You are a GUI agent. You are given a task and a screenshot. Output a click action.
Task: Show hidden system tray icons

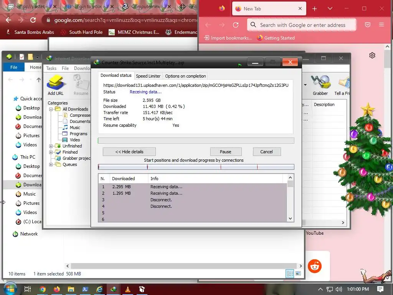pyautogui.click(x=320, y=289)
